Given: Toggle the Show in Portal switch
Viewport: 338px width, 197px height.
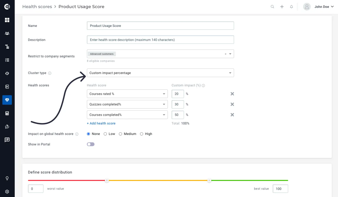Looking at the screenshot, I should [x=91, y=144].
